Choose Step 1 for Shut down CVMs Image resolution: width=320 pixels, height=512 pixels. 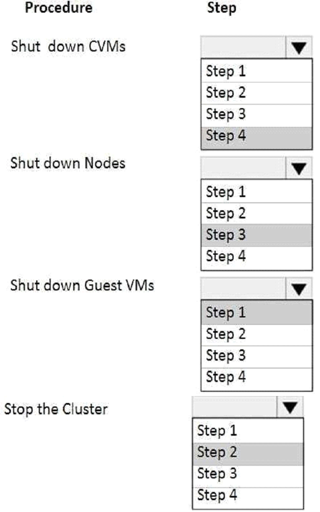click(x=256, y=71)
